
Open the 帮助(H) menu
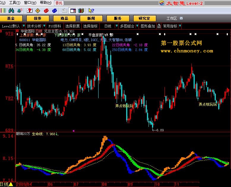coord(46,3)
